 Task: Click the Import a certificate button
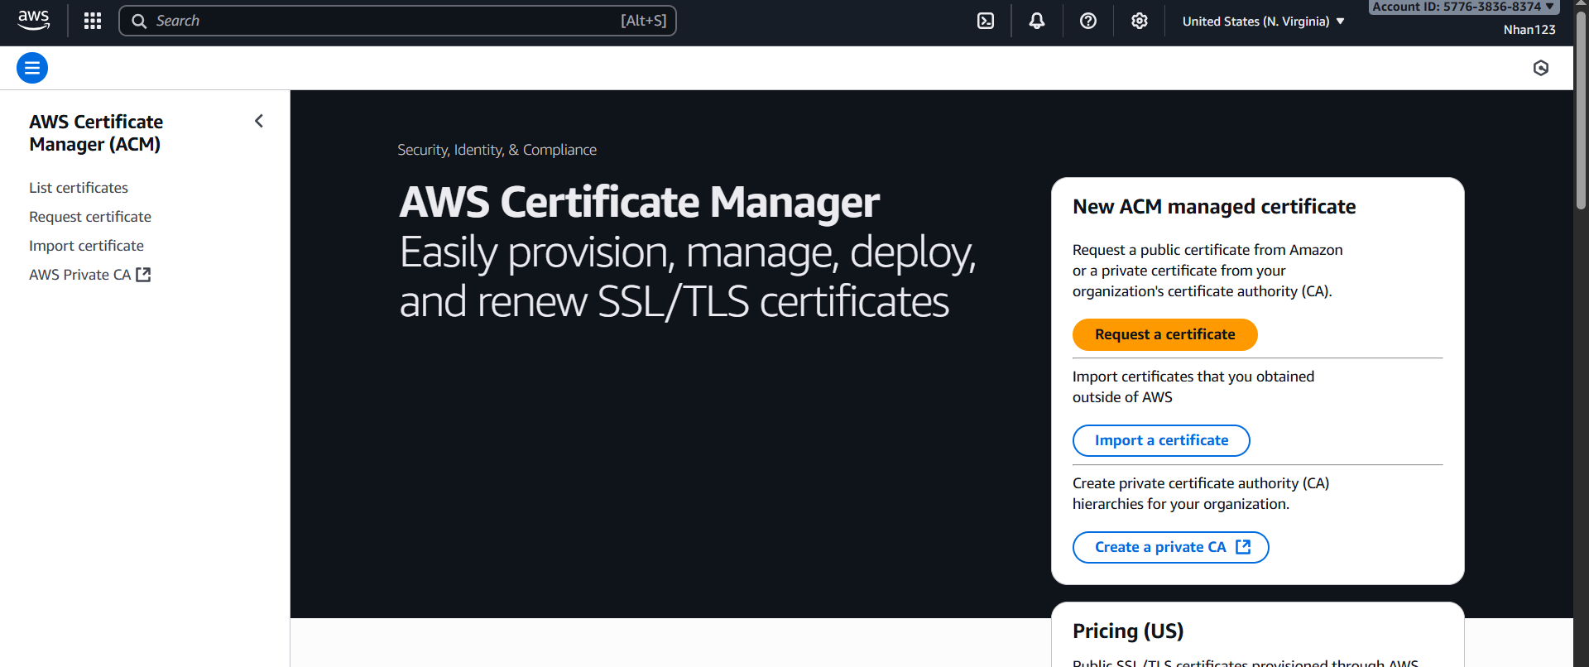click(1161, 440)
